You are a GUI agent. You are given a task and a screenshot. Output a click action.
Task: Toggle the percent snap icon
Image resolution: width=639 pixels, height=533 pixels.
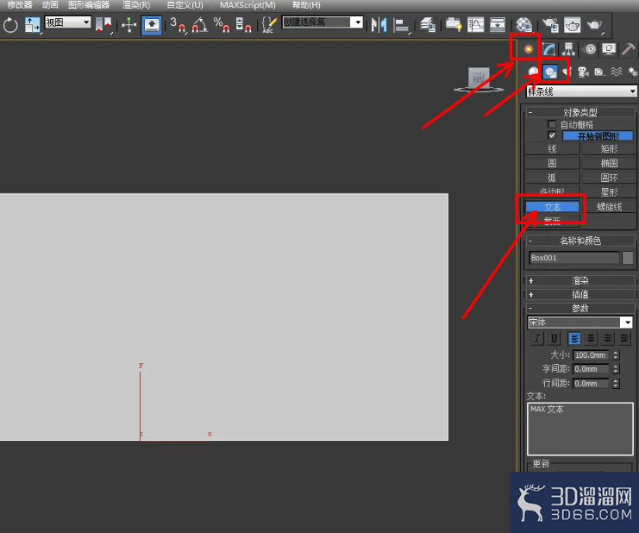[222, 25]
